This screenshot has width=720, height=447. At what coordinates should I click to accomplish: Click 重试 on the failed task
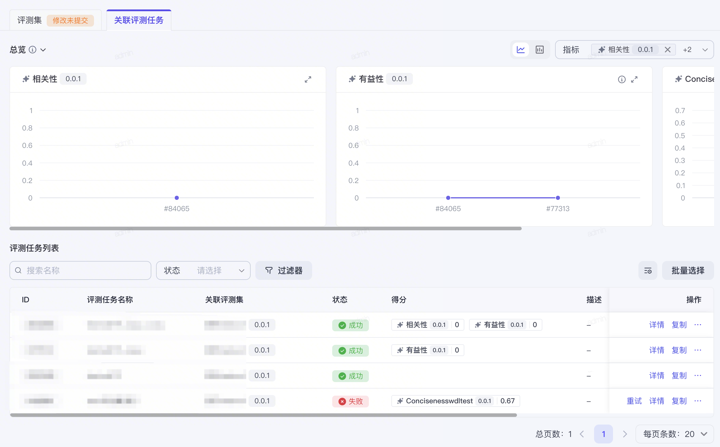point(634,401)
